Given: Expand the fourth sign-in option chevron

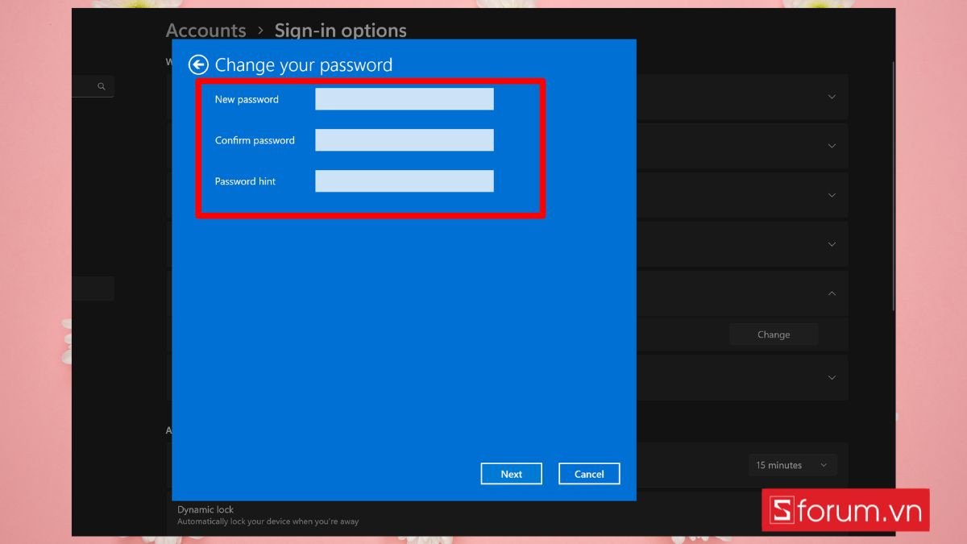Looking at the screenshot, I should [x=832, y=244].
